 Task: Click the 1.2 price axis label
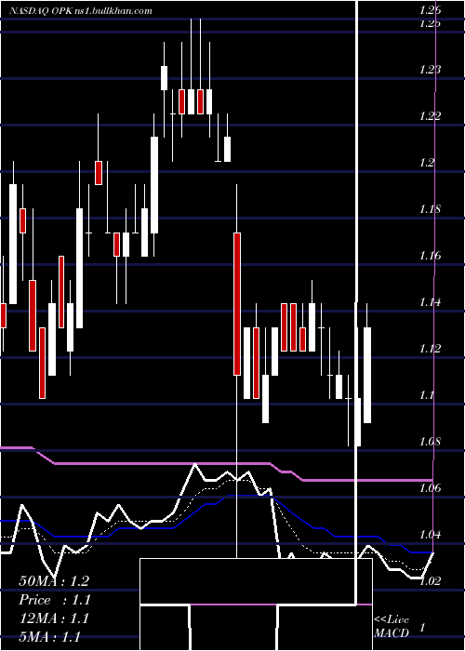click(x=426, y=163)
